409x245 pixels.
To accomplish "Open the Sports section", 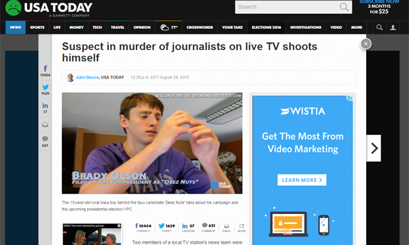I will [x=37, y=28].
